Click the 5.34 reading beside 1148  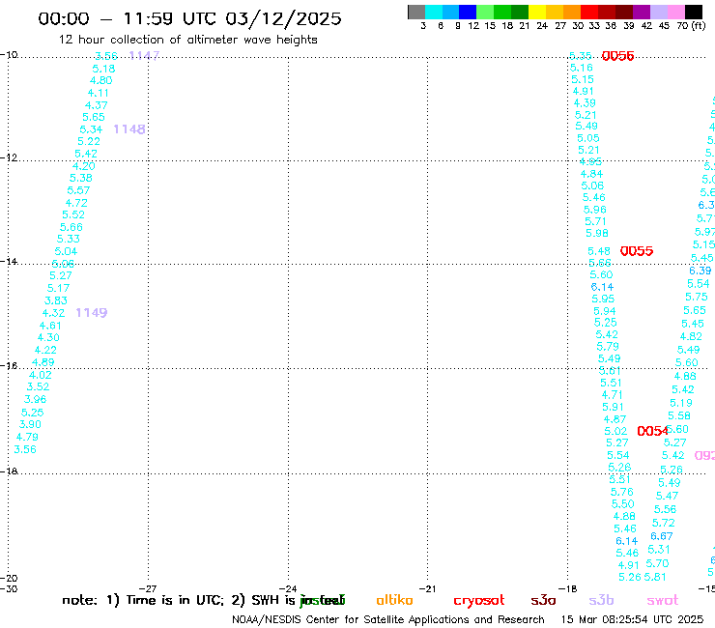tap(91, 129)
